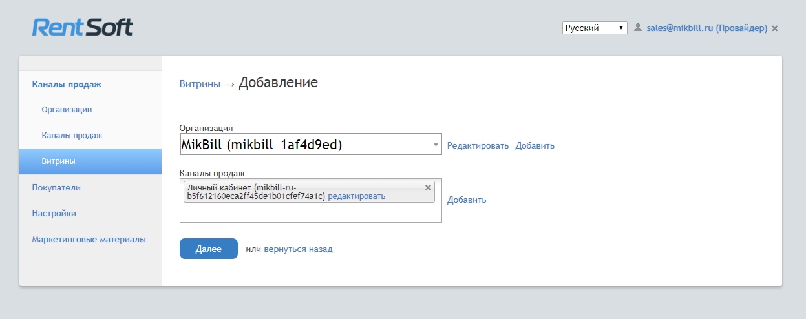This screenshot has width=806, height=319.
Task: Click the RentSoft logo
Action: tap(82, 27)
